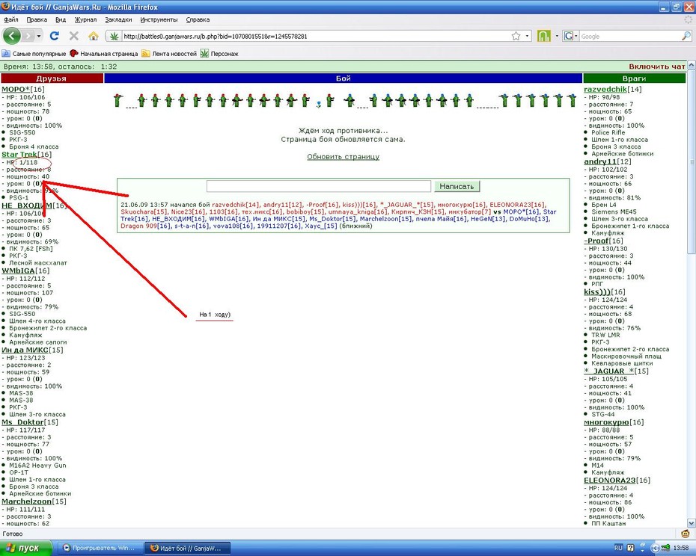Viewport: 696px width, 556px height.
Task: Open the Закладки menu
Action: [118, 19]
